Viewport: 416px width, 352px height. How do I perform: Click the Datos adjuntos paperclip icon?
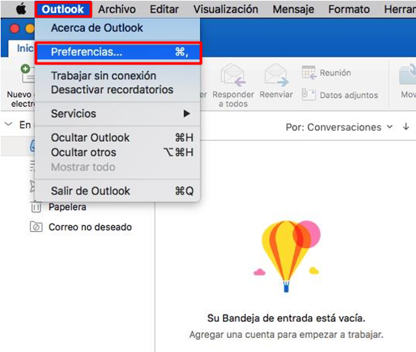[x=309, y=95]
